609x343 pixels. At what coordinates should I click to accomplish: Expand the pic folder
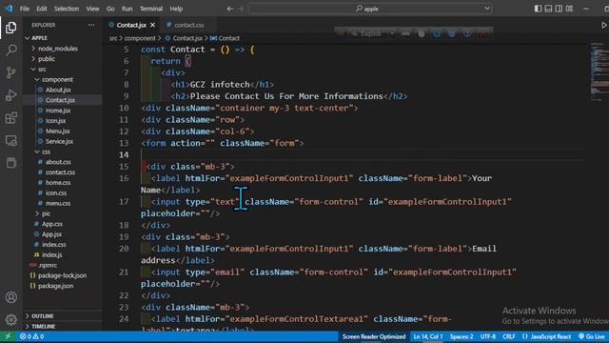[46, 213]
